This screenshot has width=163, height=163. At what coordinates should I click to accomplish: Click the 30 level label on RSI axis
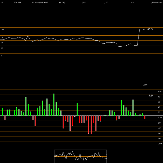tap(2, 48)
